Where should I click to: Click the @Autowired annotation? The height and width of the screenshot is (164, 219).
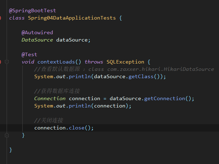37,32
